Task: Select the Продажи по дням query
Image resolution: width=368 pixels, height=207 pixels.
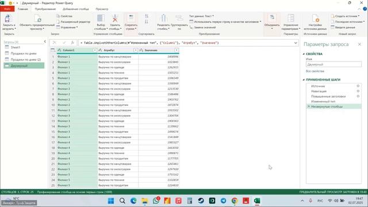Action: click(x=24, y=53)
